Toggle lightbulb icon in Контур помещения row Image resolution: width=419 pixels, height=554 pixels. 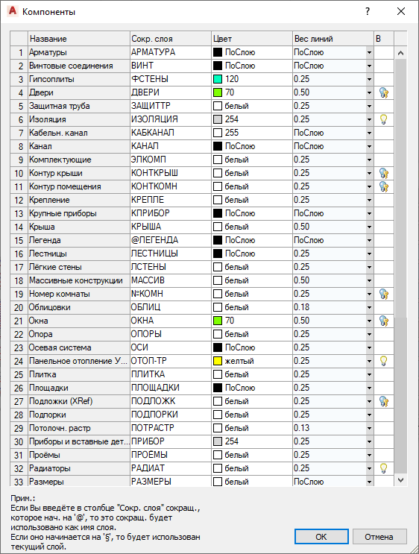(384, 186)
